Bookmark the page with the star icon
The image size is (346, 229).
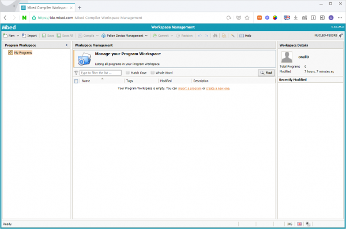click(247, 18)
